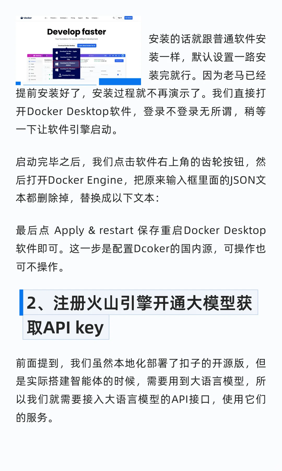Expand the Company dropdown menu
The height and width of the screenshot is (471, 282).
95,18
